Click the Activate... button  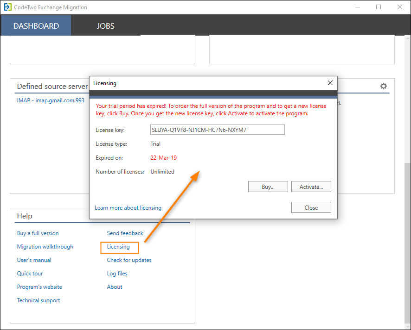[311, 187]
